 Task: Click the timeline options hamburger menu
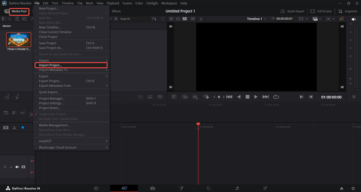coord(354,97)
